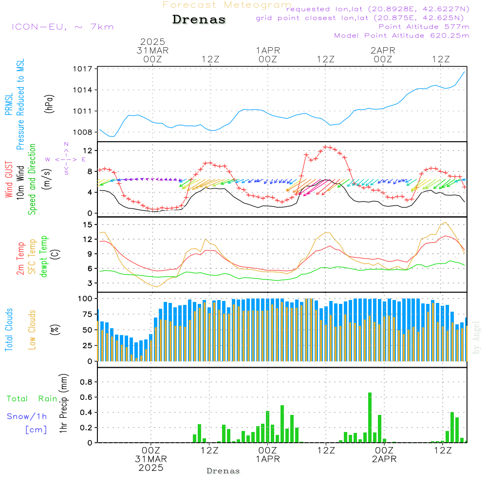This screenshot has height=487, width=487.
Task: Select the "(C)" temperature unit label
Action: coord(55,255)
